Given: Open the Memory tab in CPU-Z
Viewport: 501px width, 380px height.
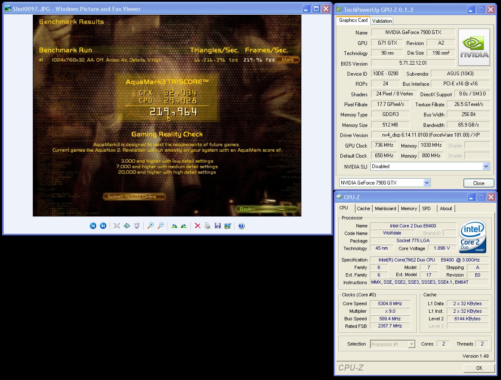Looking at the screenshot, I should click(409, 208).
